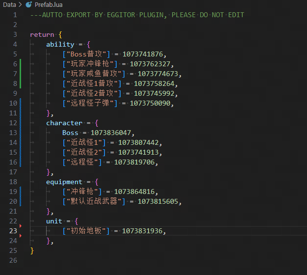Click the Lua file icon in breadcrumb
Image resolution: width=307 pixels, height=275 pixels.
(x=29, y=4)
